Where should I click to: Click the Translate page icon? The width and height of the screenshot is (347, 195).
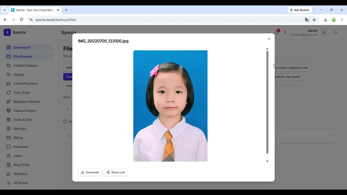click(307, 20)
